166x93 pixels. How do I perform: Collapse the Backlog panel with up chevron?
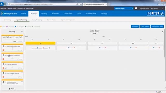(22, 32)
